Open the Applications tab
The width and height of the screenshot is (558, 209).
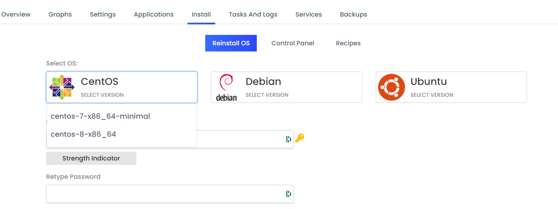tap(154, 14)
